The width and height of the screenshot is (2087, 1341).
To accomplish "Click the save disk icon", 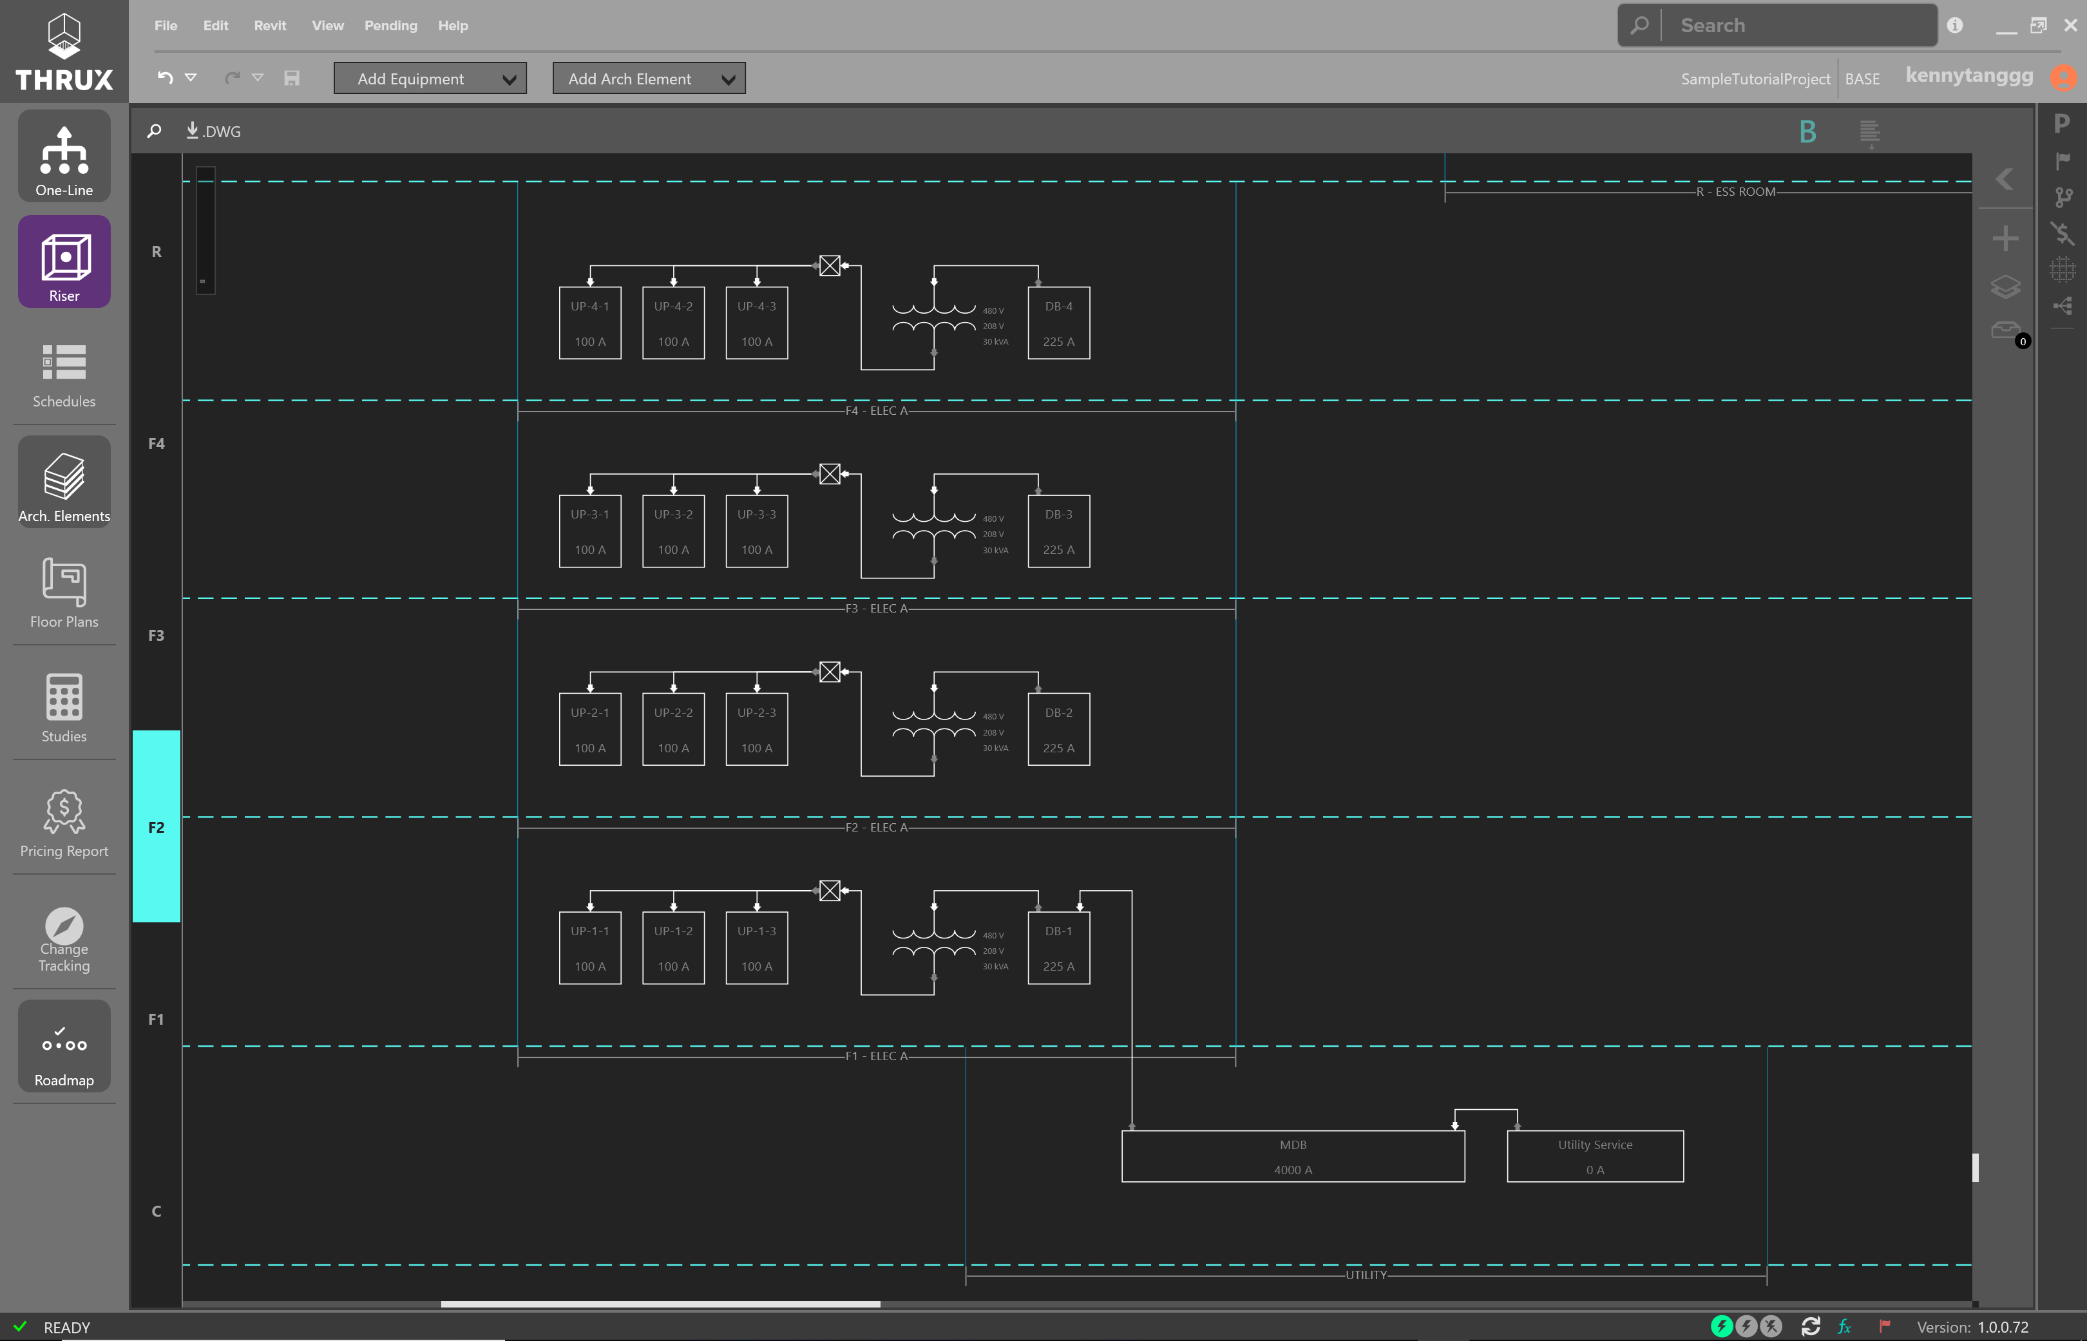I will 292,79.
